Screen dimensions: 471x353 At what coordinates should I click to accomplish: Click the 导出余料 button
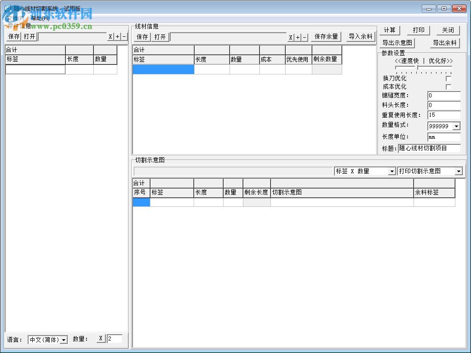pos(445,43)
